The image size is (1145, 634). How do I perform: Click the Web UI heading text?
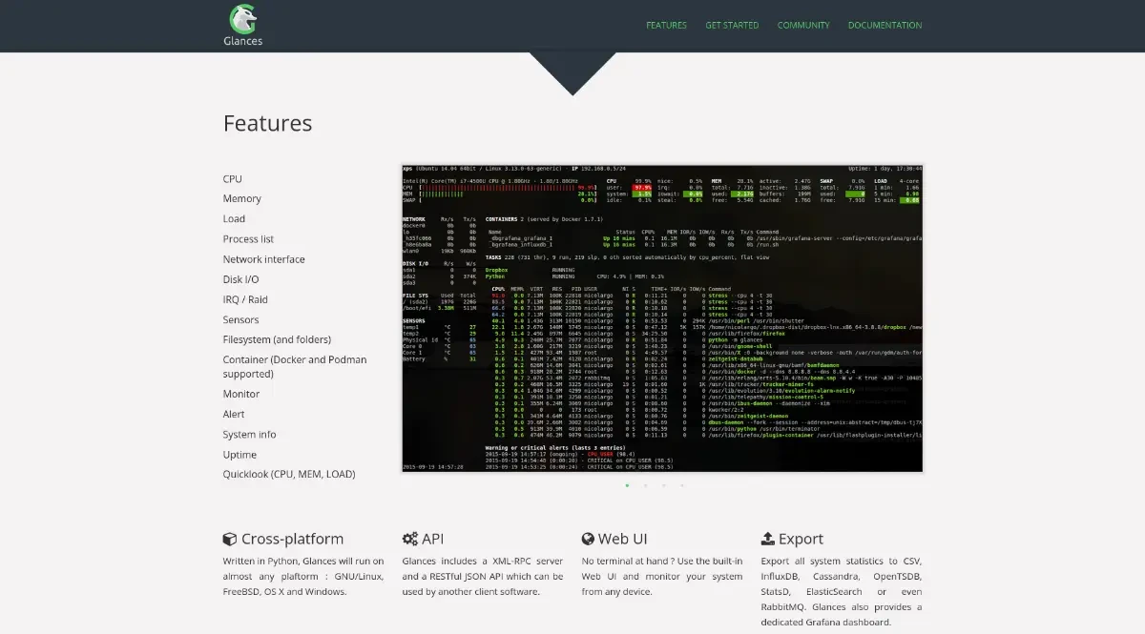pos(623,539)
